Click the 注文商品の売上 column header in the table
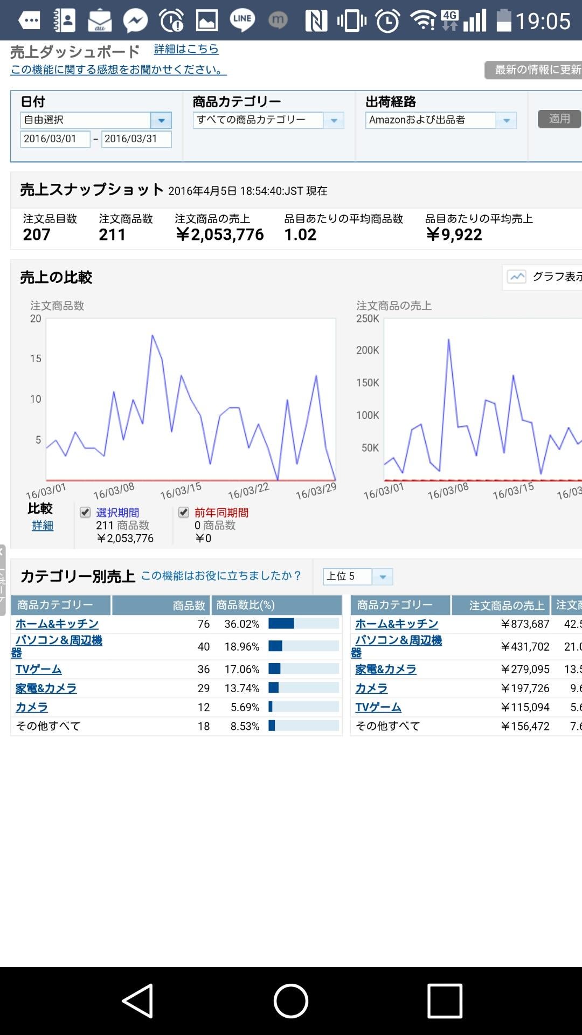Viewport: 582px width, 1035px height. [500, 605]
